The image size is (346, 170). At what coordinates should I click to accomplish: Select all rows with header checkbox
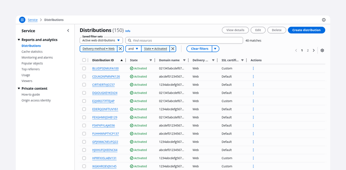pyautogui.click(x=84, y=60)
